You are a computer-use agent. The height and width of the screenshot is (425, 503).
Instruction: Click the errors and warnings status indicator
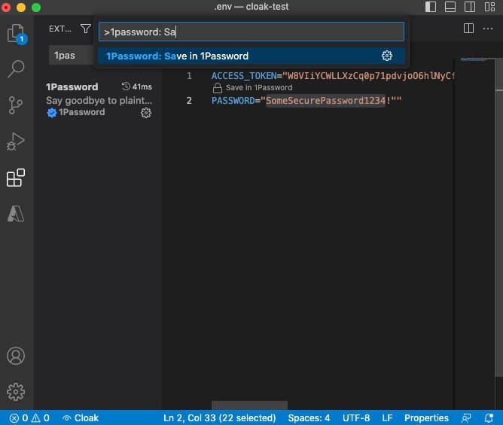click(29, 418)
